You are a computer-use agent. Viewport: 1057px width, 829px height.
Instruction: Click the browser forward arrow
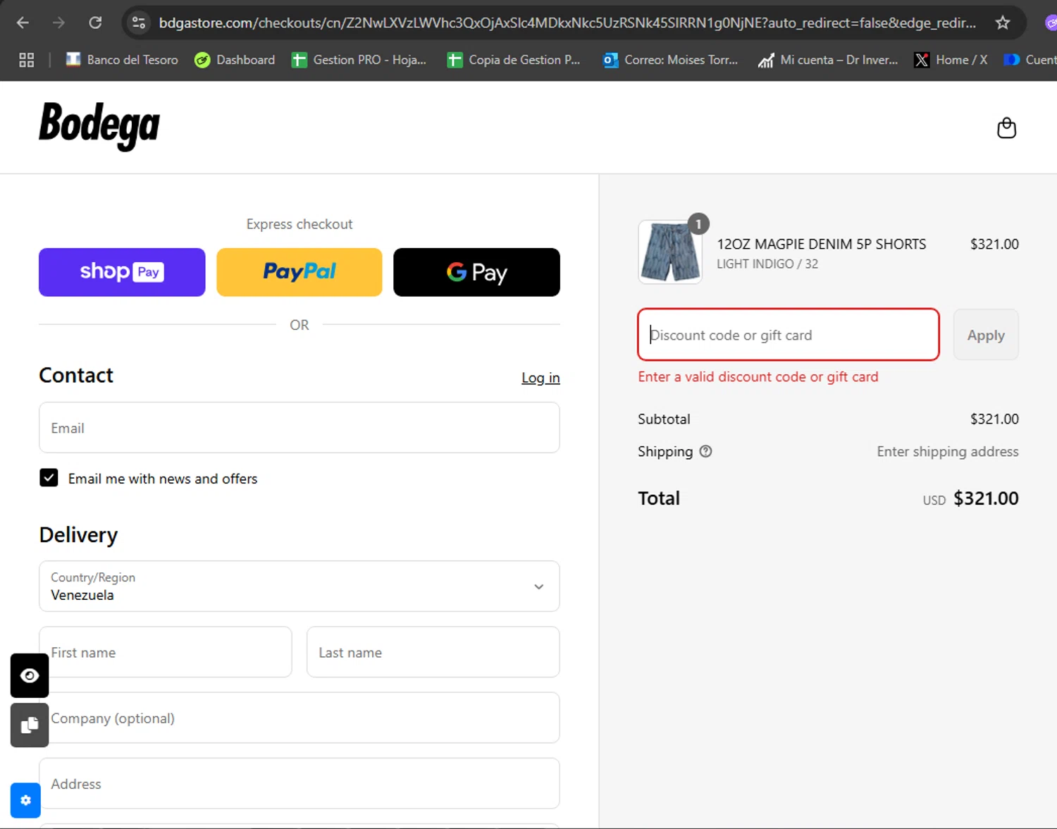coord(58,23)
